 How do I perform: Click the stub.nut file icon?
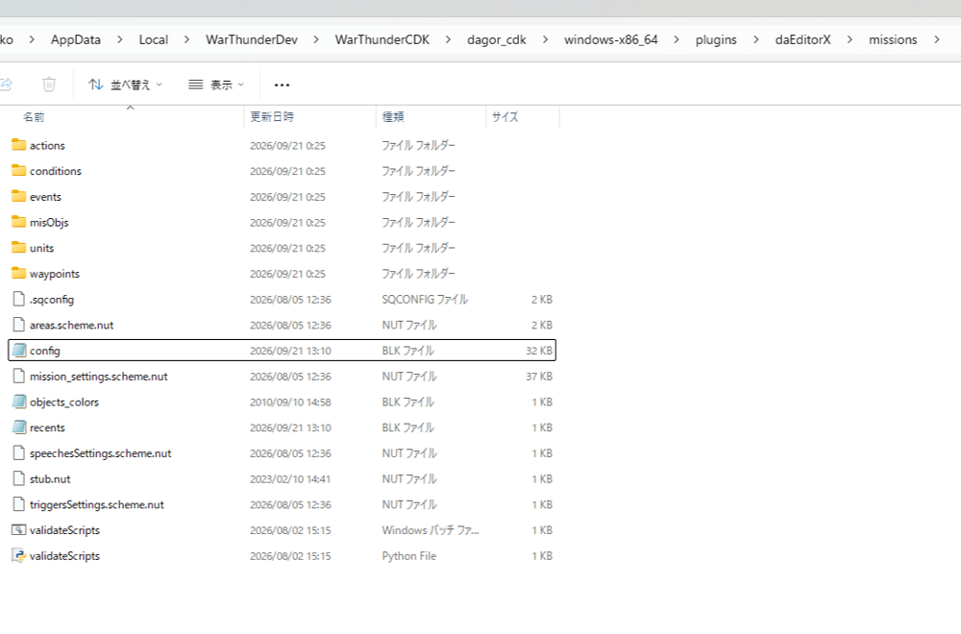point(19,479)
